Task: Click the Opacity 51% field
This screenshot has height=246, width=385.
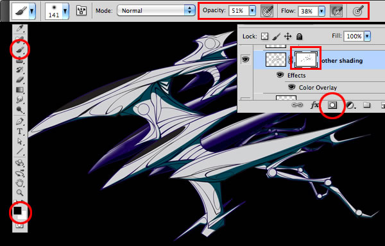Action: click(239, 11)
